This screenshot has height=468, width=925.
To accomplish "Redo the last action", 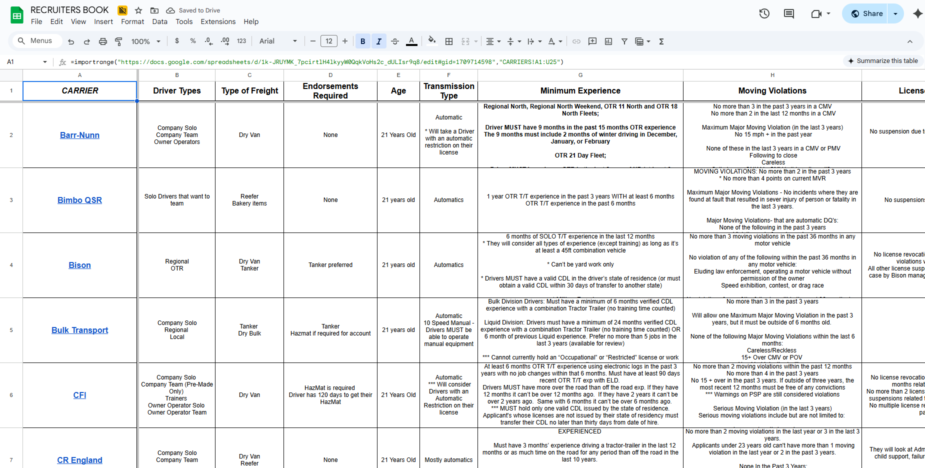I will click(x=87, y=41).
